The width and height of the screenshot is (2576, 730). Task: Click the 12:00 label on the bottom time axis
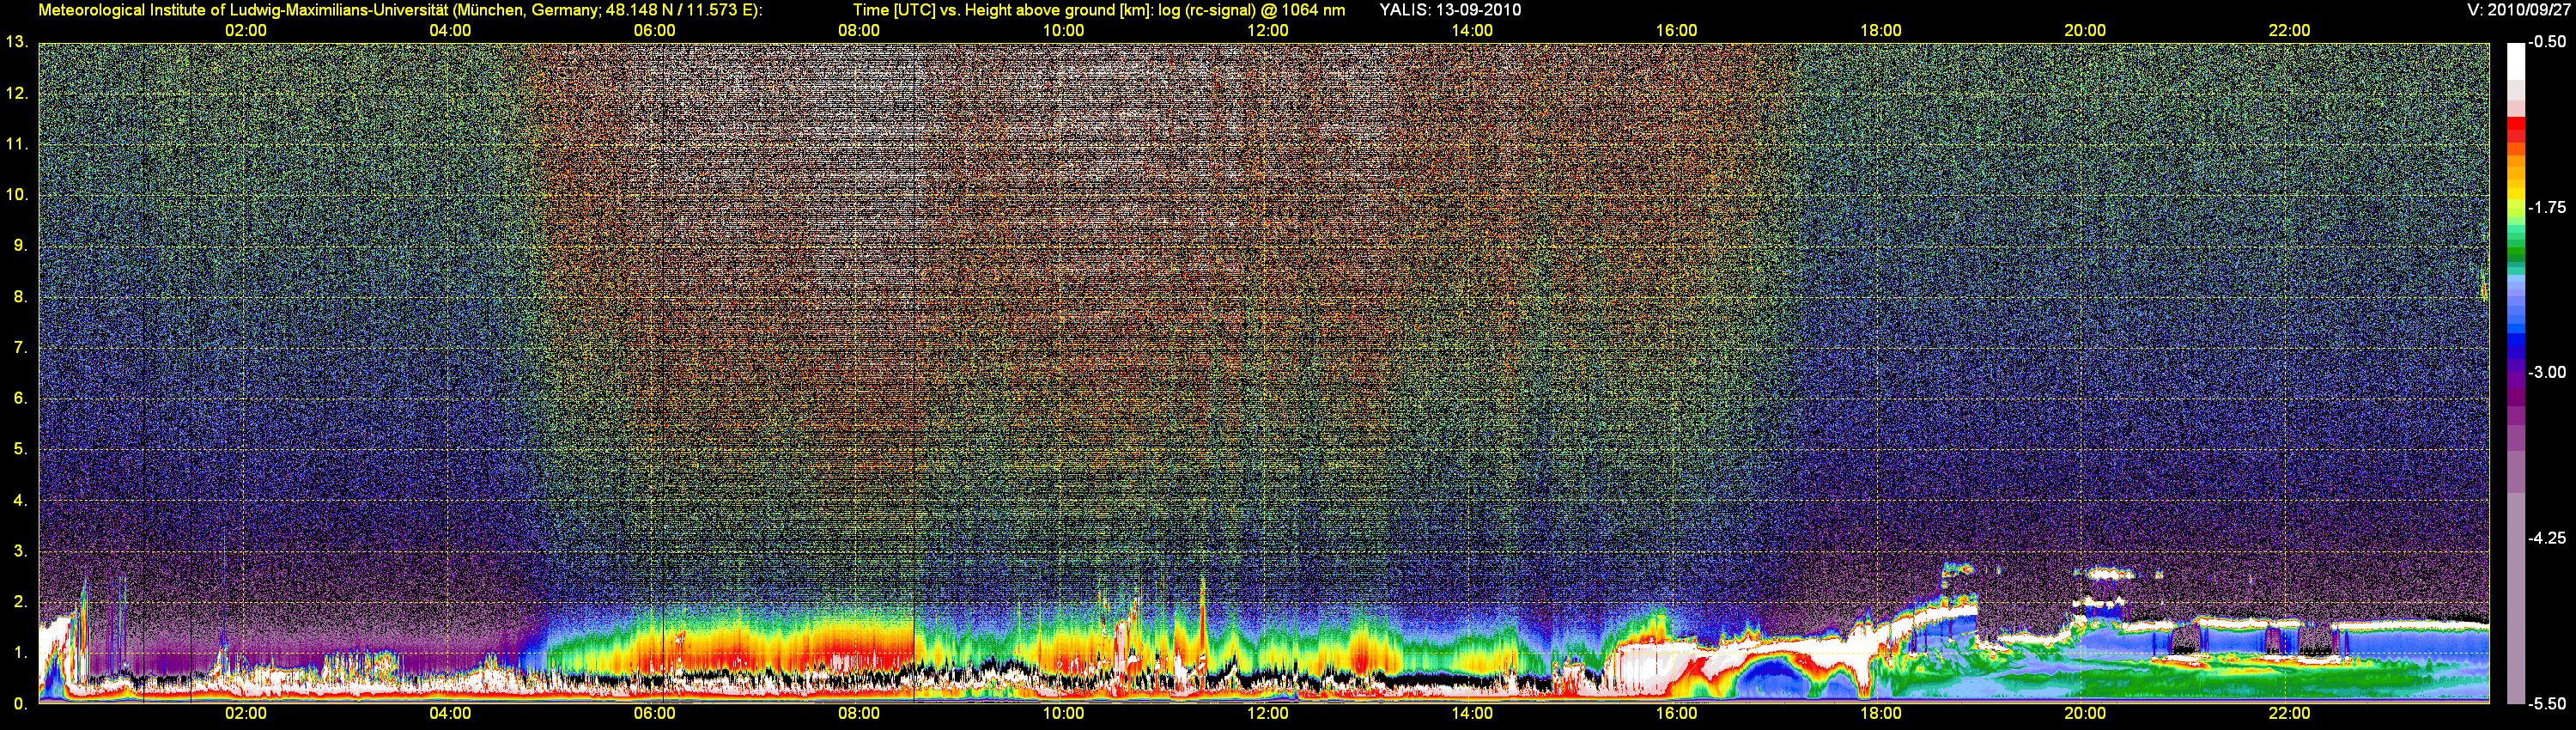coord(1267,714)
